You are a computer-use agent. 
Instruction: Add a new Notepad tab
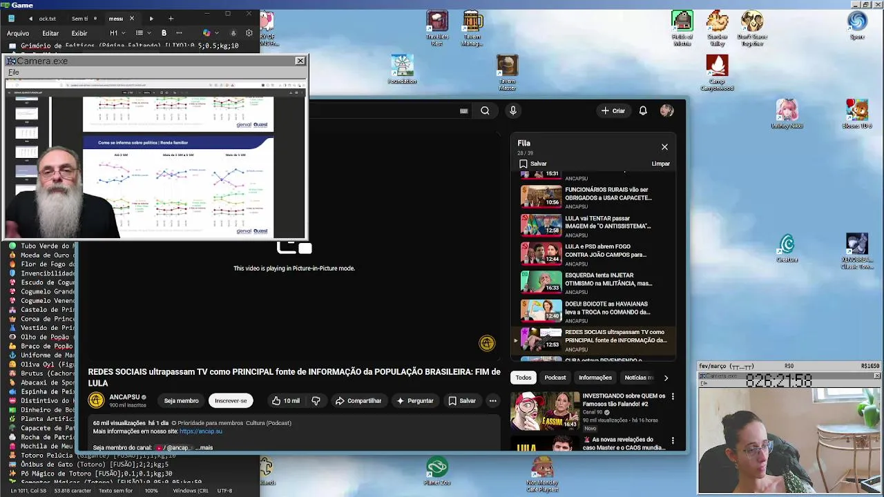(x=171, y=19)
